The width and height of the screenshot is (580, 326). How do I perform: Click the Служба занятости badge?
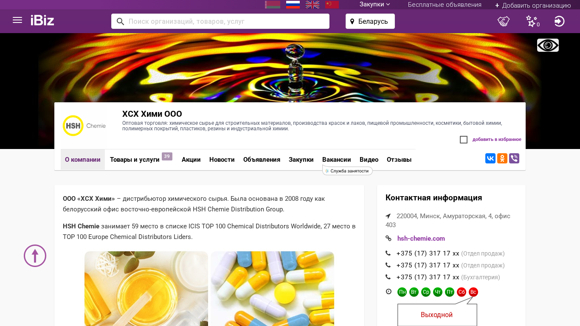coord(347,171)
